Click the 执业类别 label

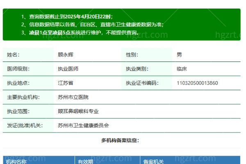click(x=137, y=69)
